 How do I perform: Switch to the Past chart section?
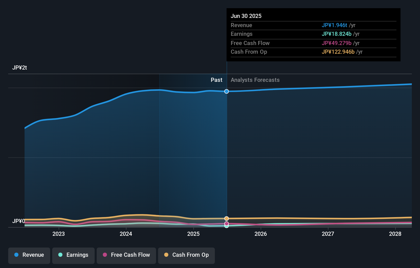pyautogui.click(x=216, y=80)
